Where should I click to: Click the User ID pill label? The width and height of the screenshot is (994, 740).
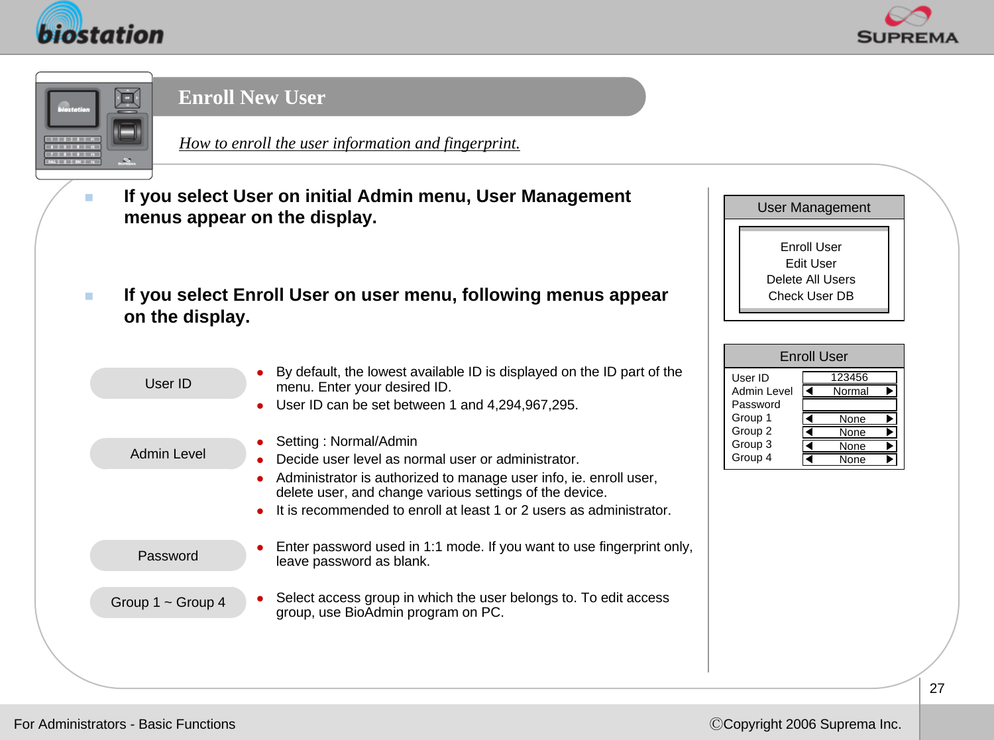click(x=168, y=384)
